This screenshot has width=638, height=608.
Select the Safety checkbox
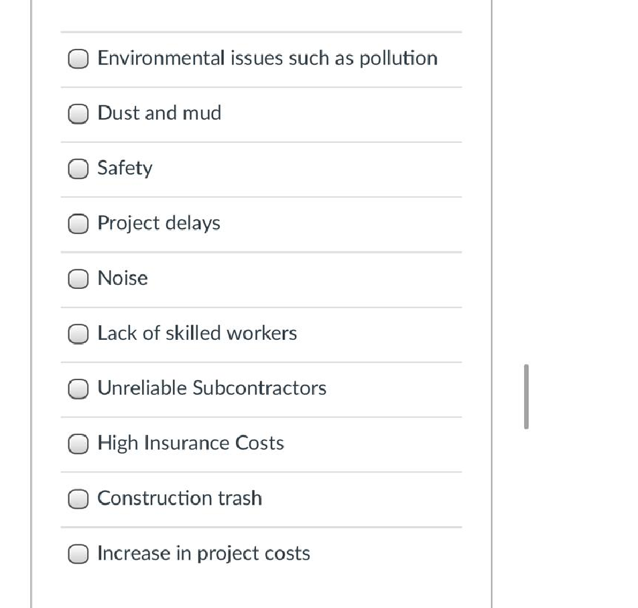coord(78,168)
